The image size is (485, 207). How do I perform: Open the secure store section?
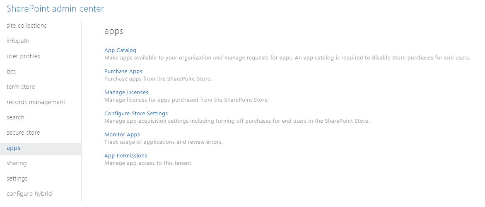(x=23, y=133)
